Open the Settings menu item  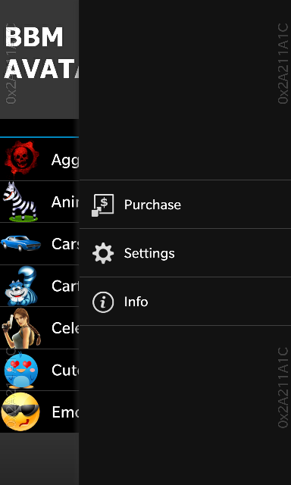tap(185, 253)
